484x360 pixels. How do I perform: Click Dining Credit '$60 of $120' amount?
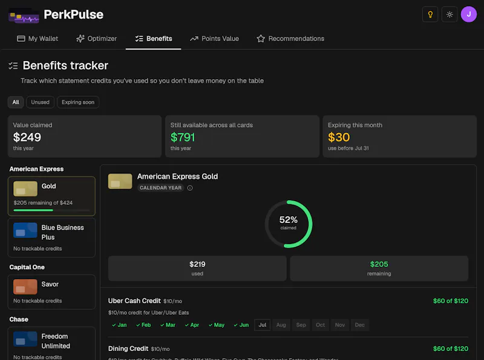pyautogui.click(x=450, y=349)
